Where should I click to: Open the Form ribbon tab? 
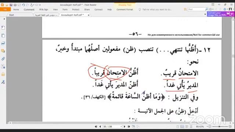coord(65,10)
